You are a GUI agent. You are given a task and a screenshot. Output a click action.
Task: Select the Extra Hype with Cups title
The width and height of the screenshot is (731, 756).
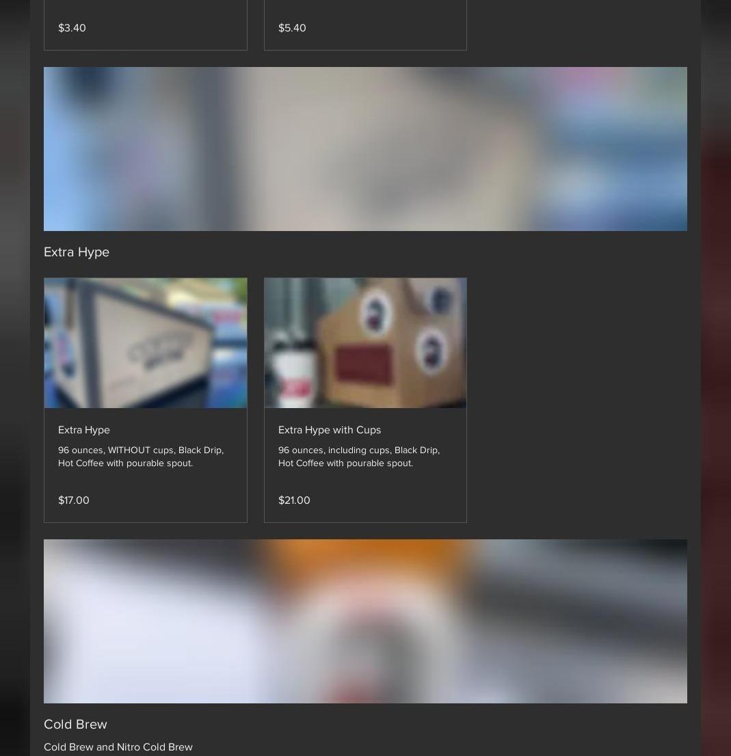(330, 430)
